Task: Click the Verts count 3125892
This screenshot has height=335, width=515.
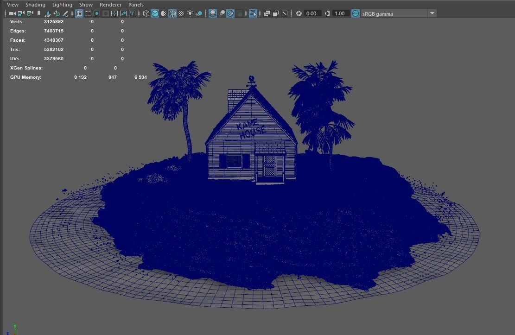Action: pos(54,22)
